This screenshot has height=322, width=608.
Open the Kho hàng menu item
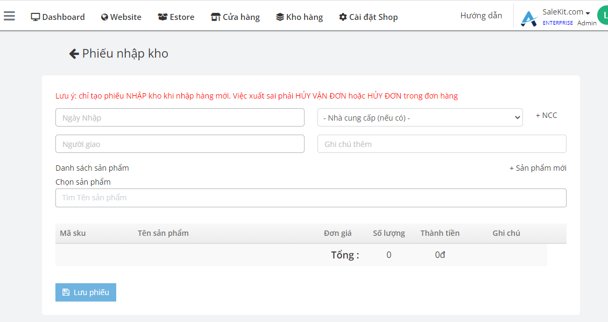(299, 17)
